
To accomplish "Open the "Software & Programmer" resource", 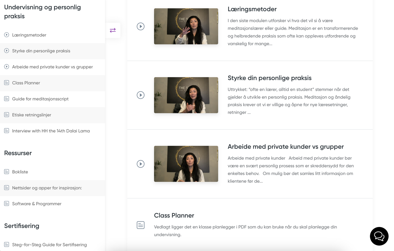I will [x=36, y=204].
